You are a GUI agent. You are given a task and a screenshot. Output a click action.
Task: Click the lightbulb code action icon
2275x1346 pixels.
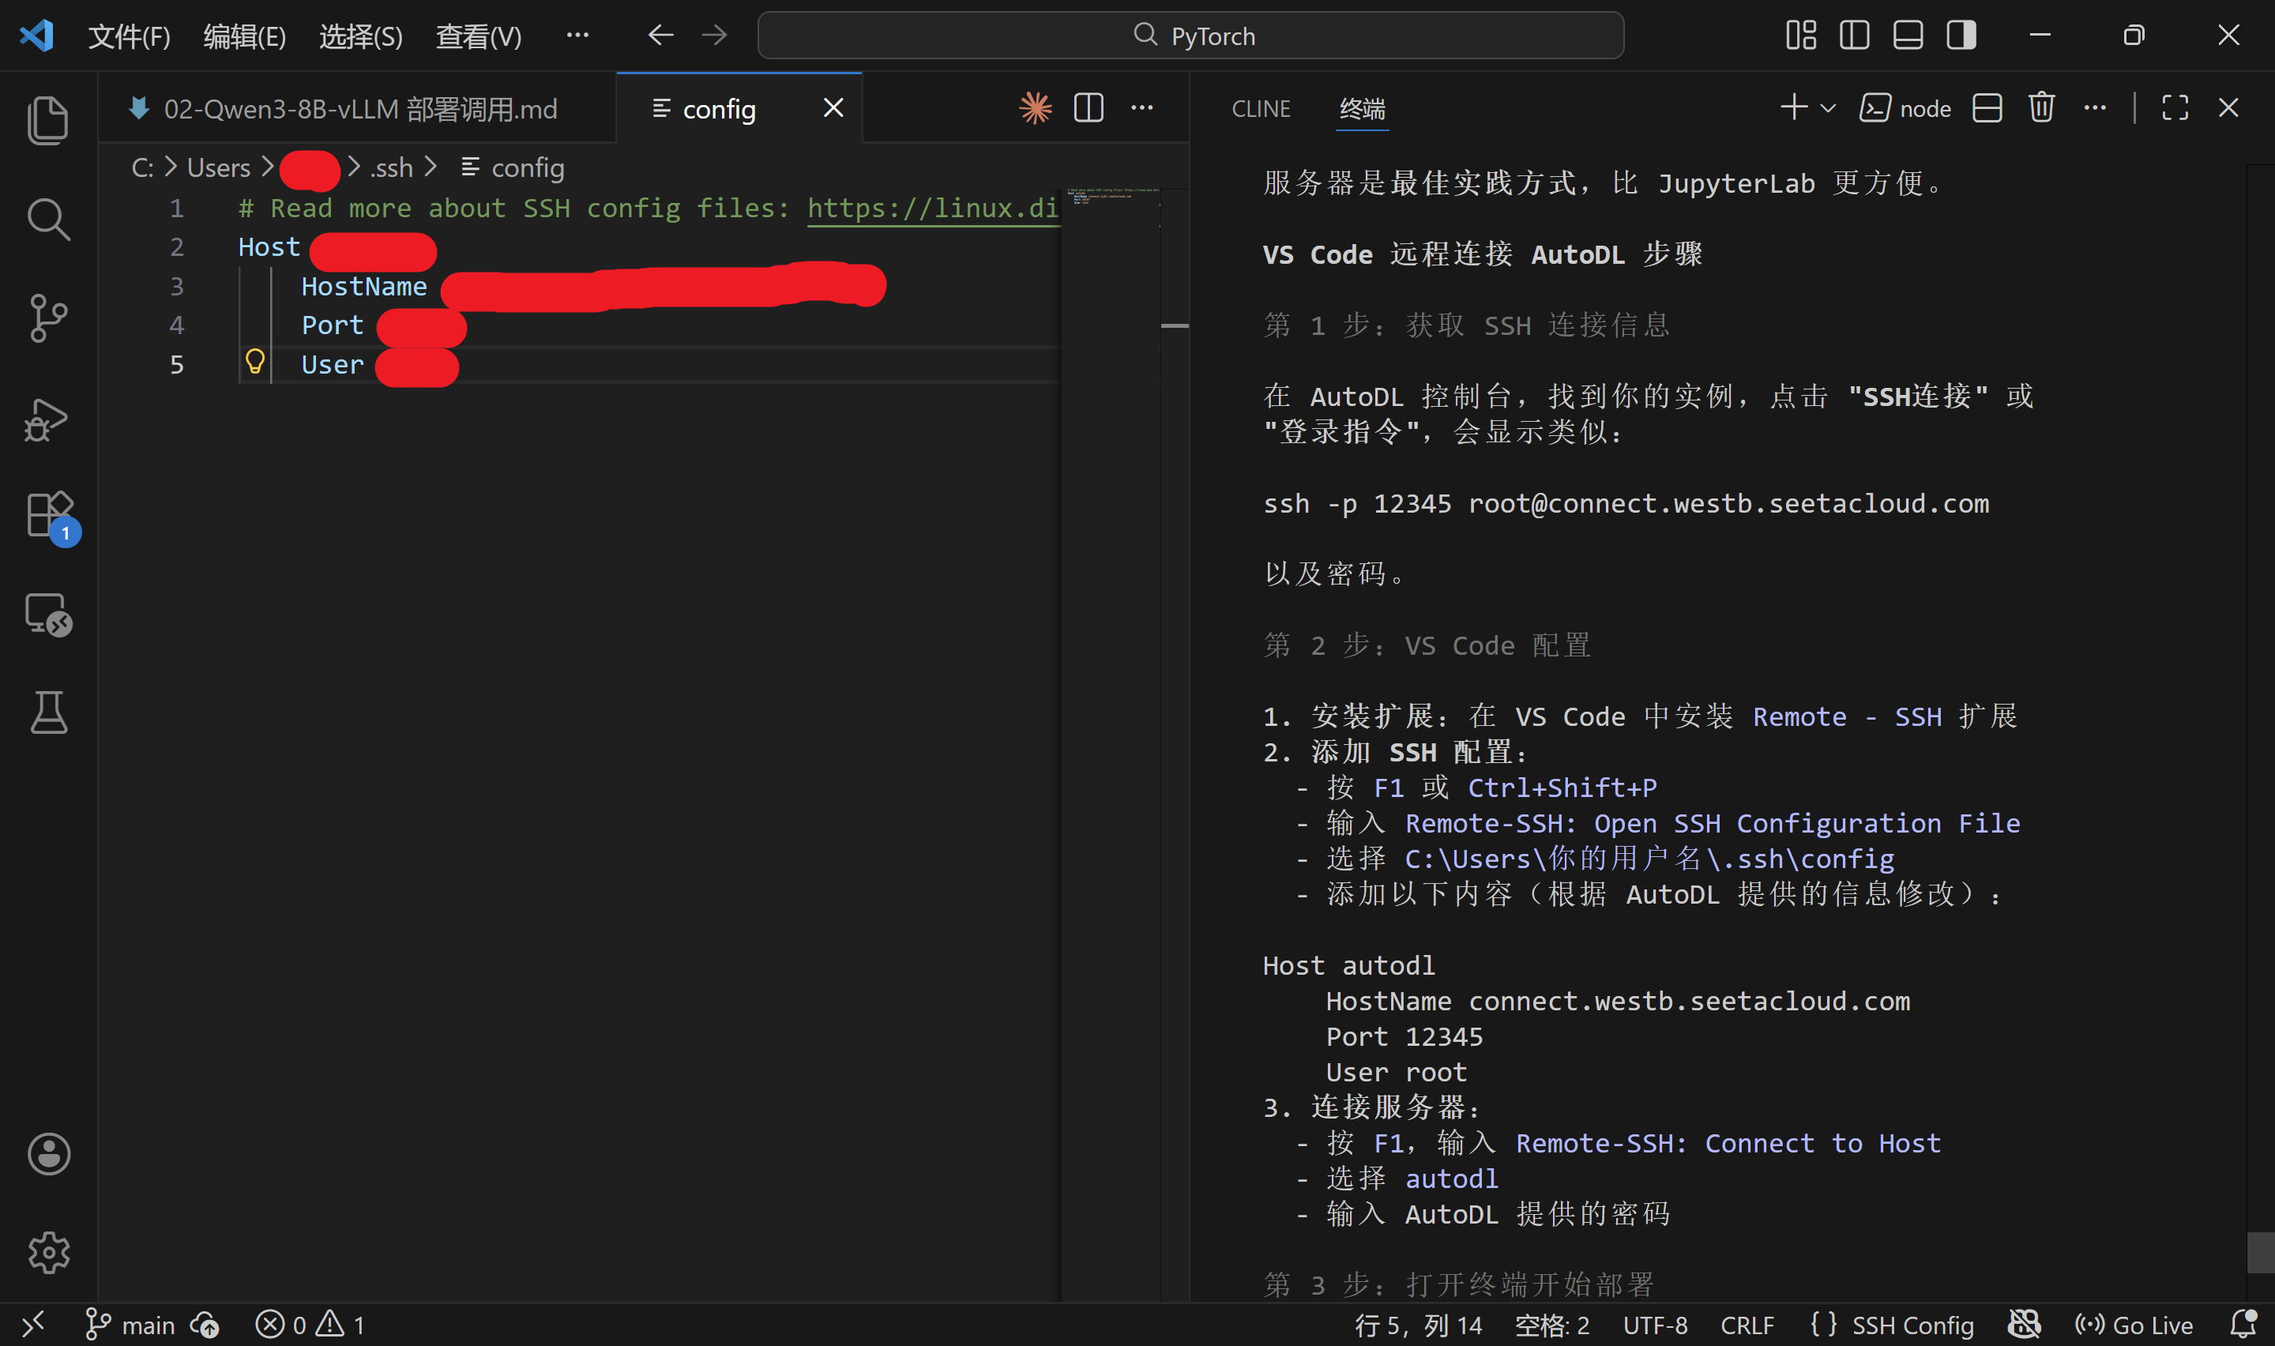[255, 363]
